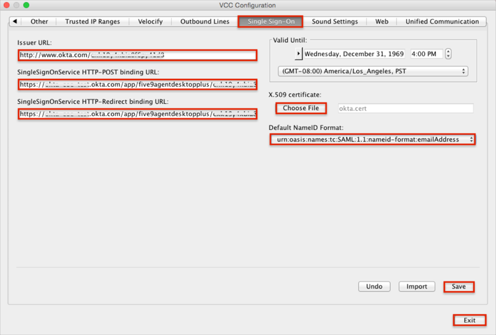496x335 pixels.
Task: Click the Issuer URL field
Action: click(137, 55)
